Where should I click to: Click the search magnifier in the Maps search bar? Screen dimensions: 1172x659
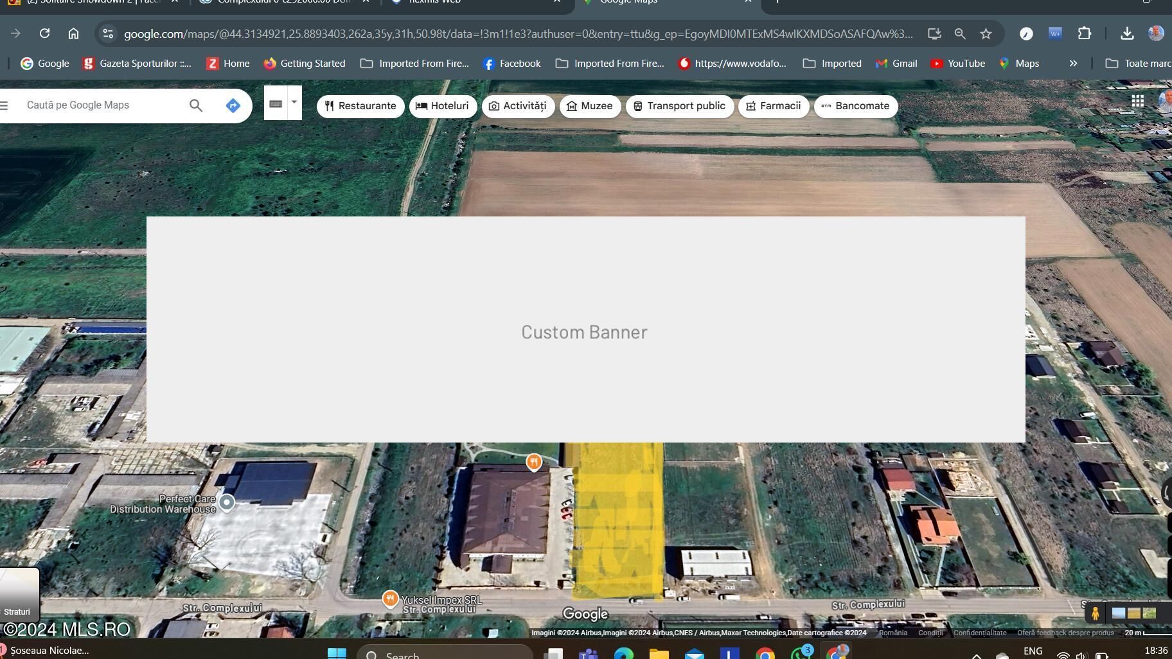click(196, 105)
